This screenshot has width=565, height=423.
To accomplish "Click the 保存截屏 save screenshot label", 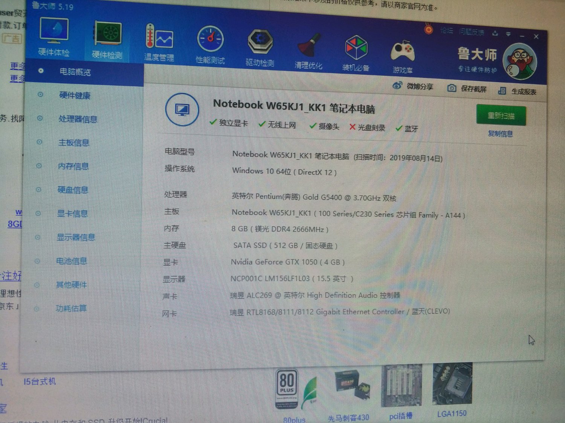I will click(x=474, y=89).
